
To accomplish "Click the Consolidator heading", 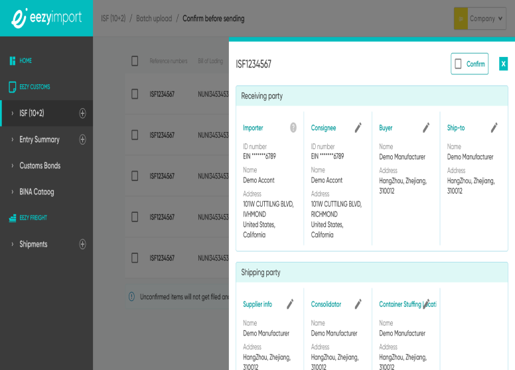I will point(326,304).
